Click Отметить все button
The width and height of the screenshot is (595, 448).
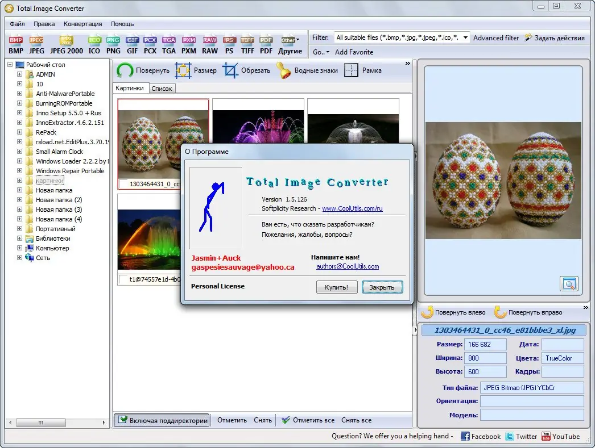click(308, 420)
